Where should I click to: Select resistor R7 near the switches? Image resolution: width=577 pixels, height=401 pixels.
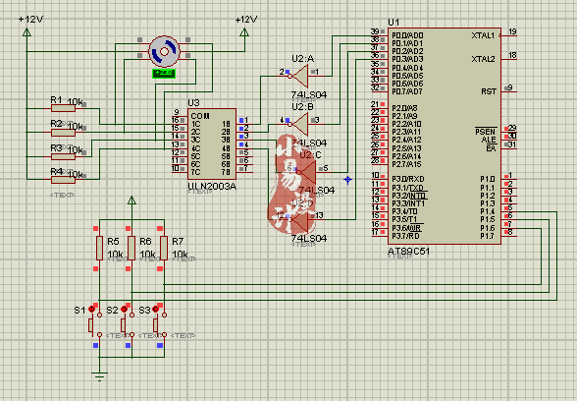point(164,248)
